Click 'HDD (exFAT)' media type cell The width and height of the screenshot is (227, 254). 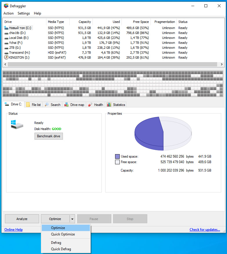coord(57,53)
